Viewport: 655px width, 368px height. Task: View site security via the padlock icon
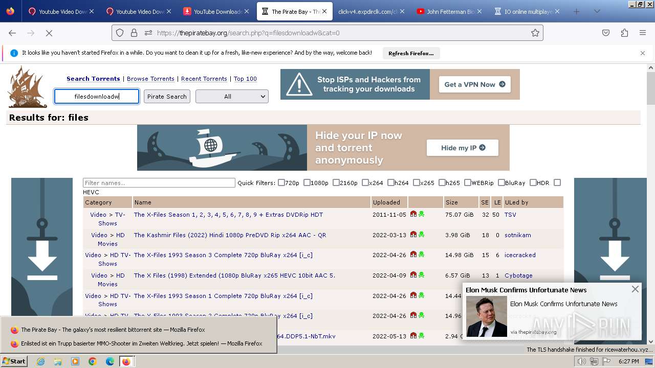tap(134, 33)
